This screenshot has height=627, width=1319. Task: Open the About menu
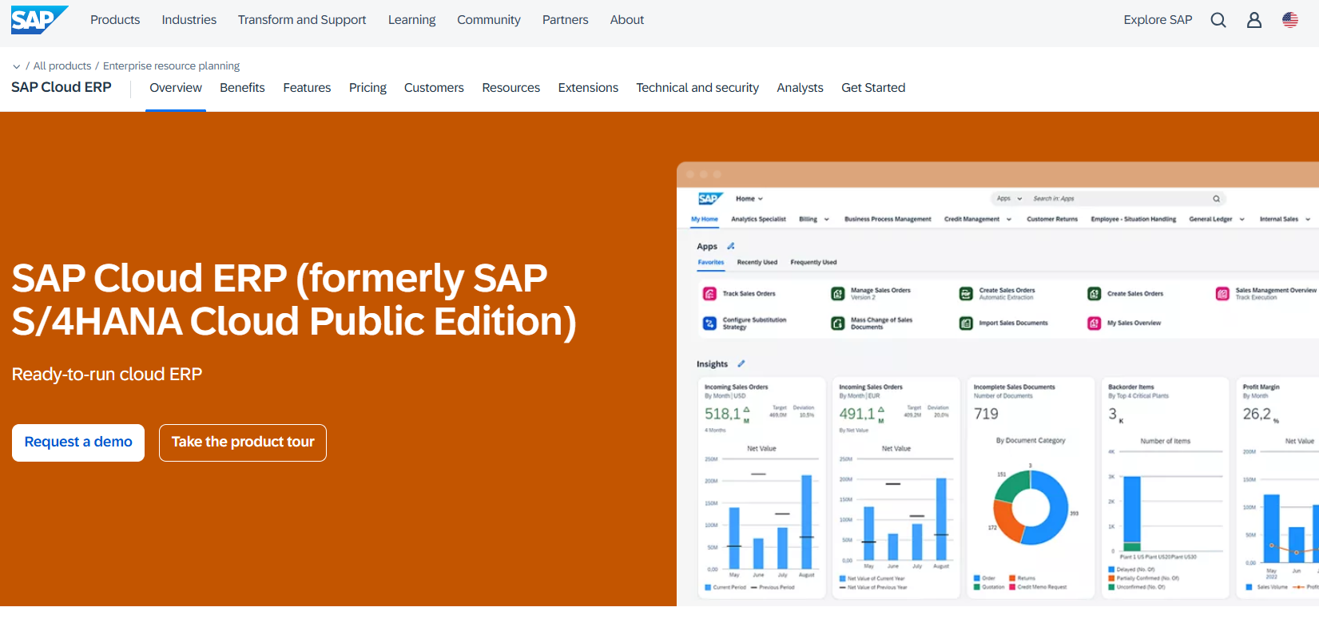coord(627,20)
